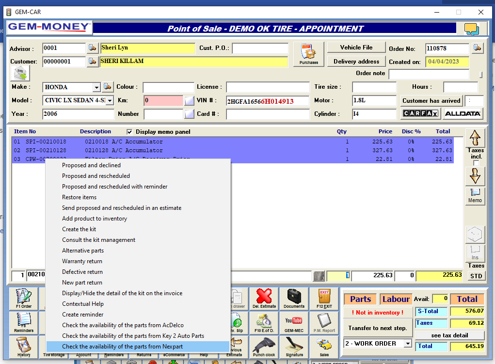Click the small box beside Km field

(190, 101)
